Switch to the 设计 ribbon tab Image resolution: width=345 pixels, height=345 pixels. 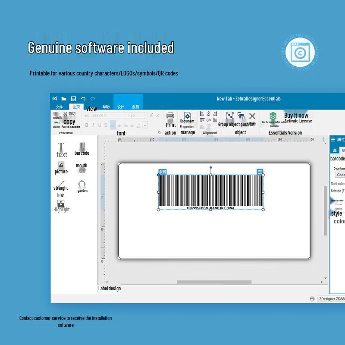coord(121,107)
